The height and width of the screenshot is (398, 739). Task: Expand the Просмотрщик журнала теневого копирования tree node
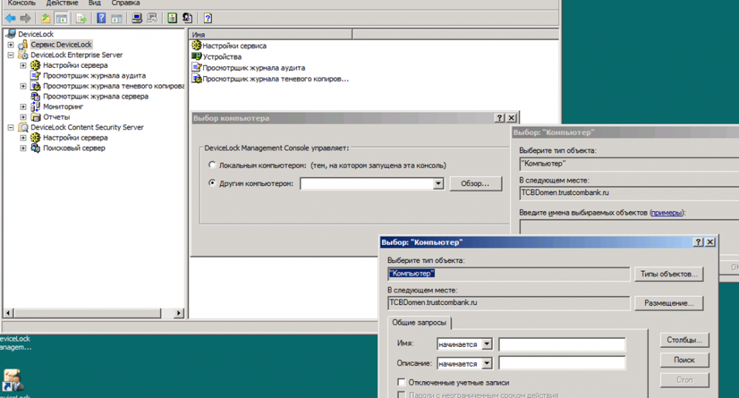point(23,86)
